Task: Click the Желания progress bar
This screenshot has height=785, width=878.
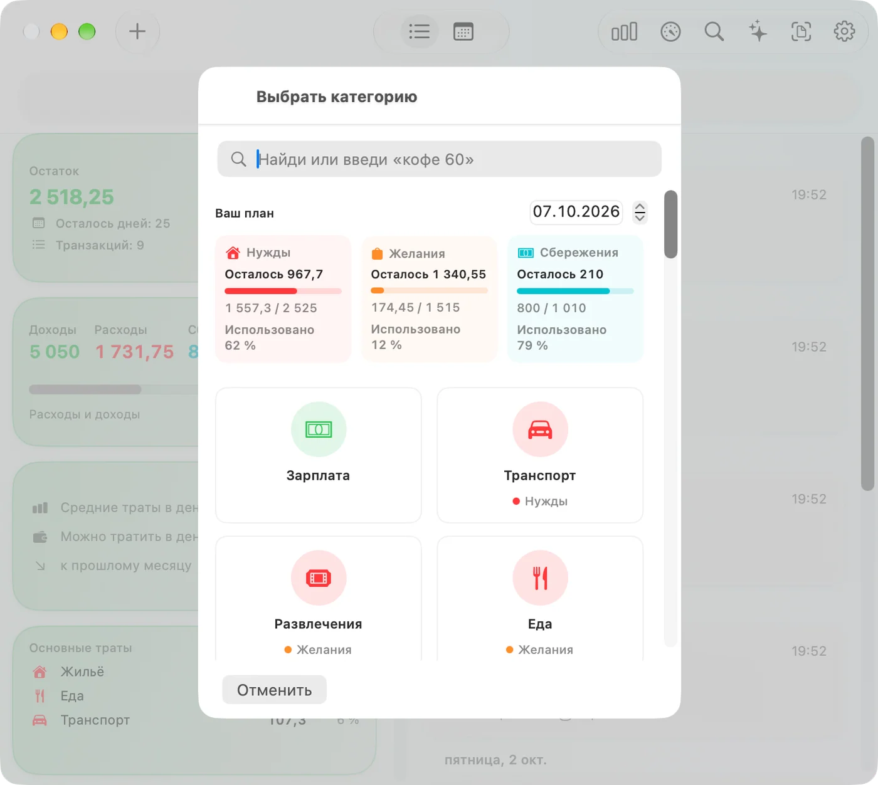Action: coord(429,291)
